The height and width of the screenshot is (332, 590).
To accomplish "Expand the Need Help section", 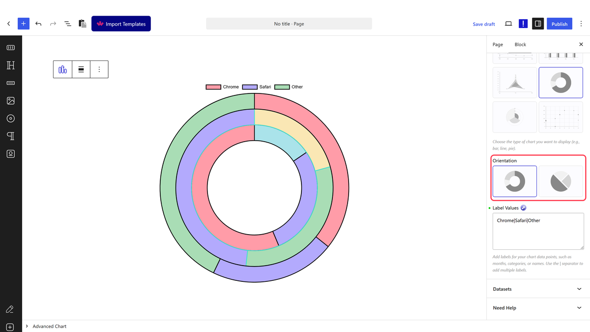I will coord(538,307).
